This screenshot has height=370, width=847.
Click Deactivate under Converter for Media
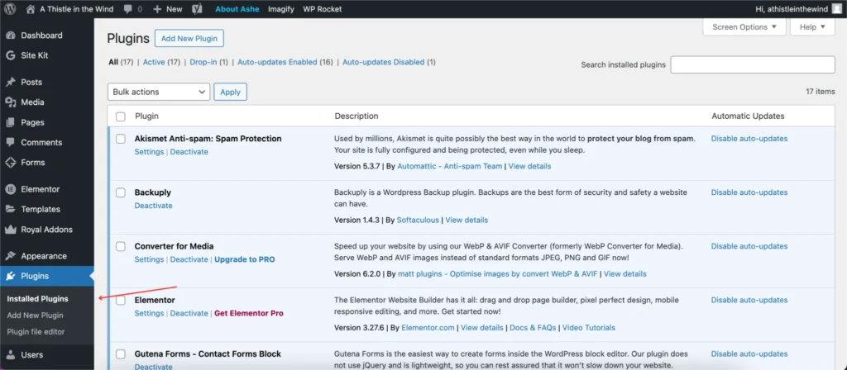[x=189, y=259]
